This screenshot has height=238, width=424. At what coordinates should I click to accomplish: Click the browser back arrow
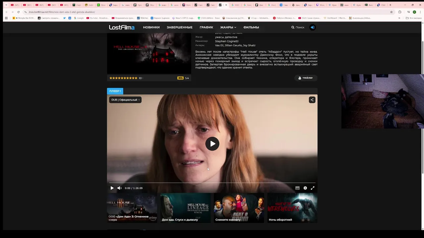(6, 12)
